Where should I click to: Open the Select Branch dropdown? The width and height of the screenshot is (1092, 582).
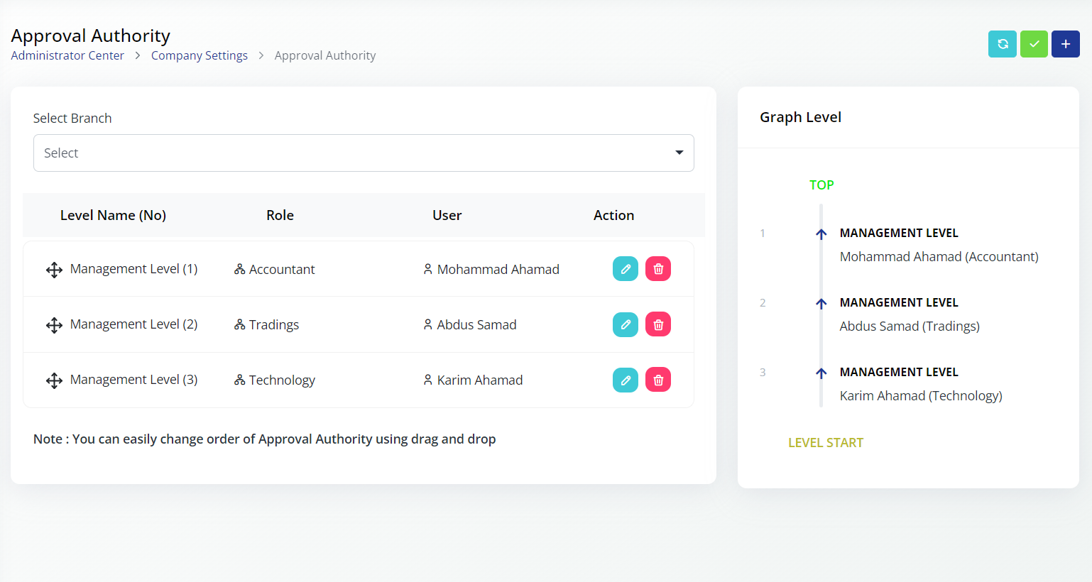point(355,153)
